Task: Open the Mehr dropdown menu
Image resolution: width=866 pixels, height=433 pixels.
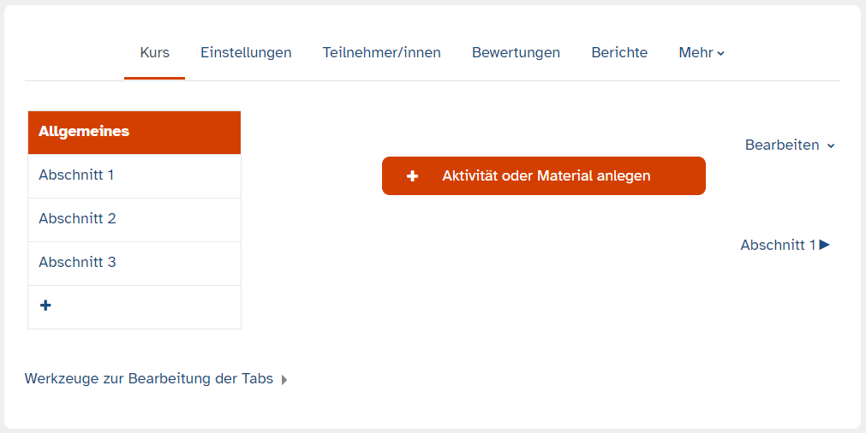Action: coord(702,53)
